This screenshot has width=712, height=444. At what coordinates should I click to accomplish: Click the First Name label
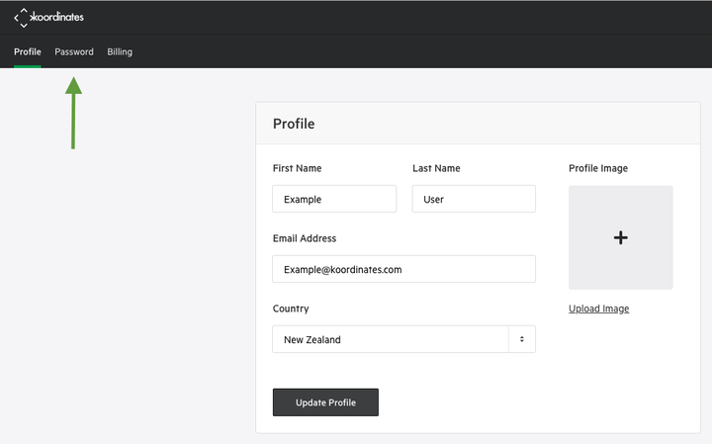pos(297,168)
